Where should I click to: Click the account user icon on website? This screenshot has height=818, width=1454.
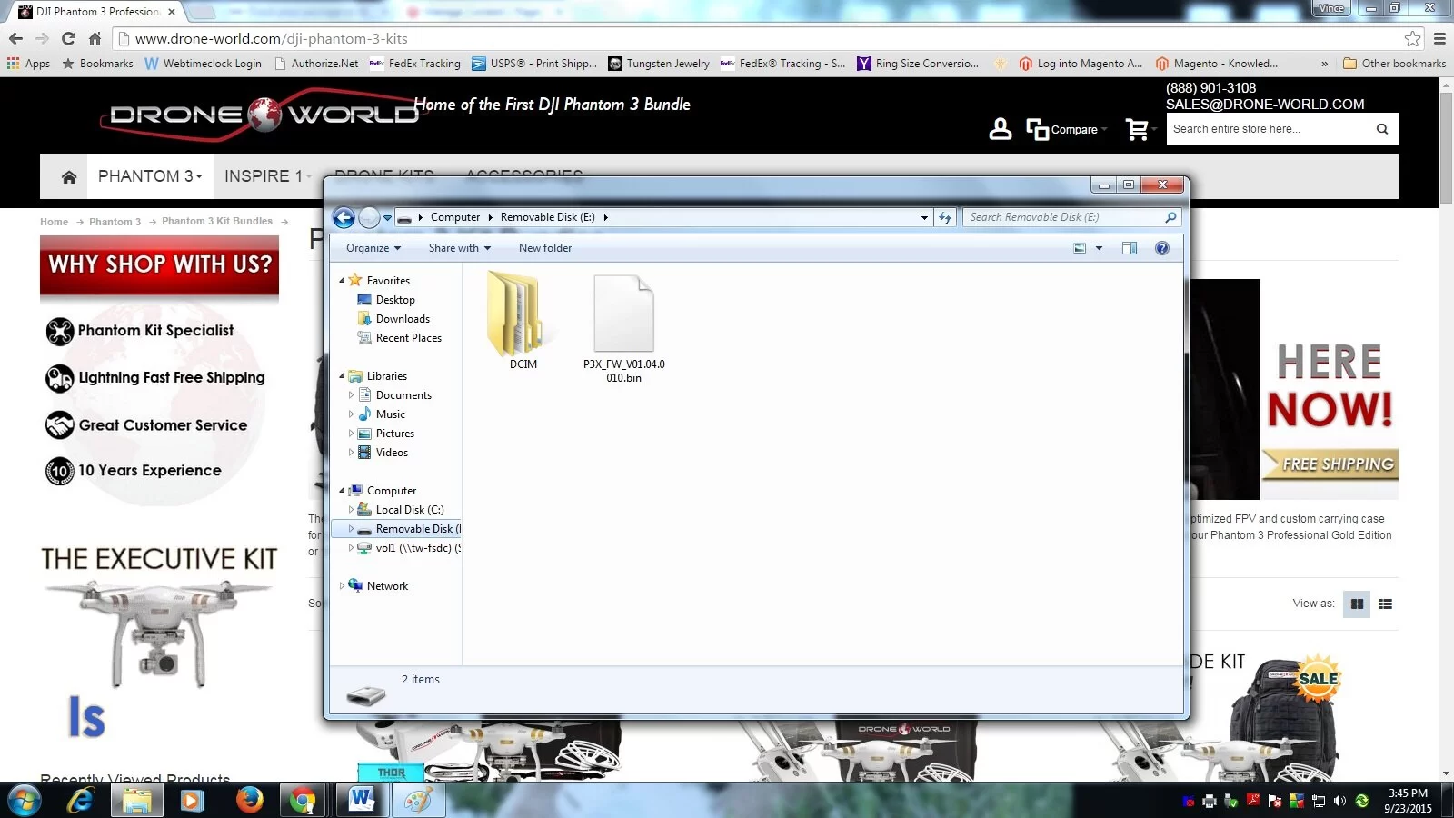point(1000,129)
